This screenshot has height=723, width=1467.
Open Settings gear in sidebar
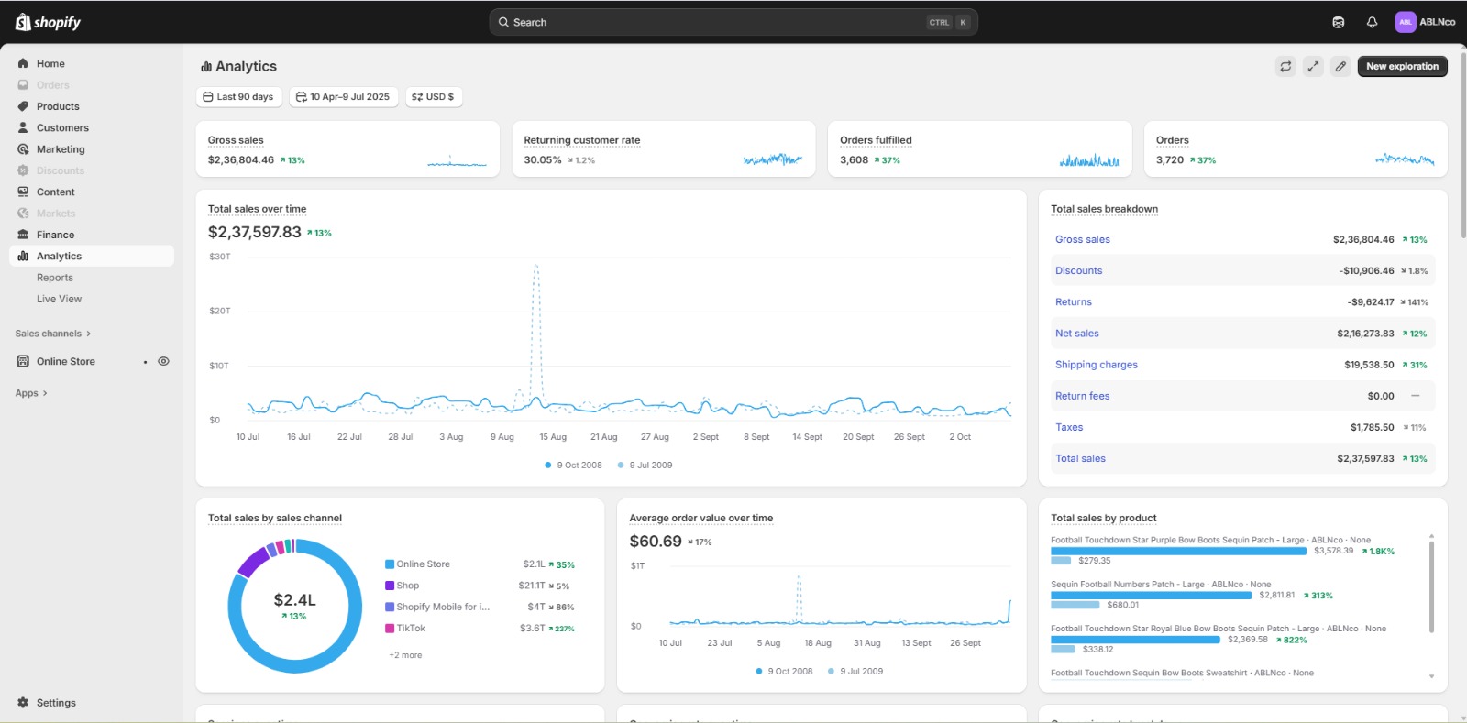pos(23,703)
